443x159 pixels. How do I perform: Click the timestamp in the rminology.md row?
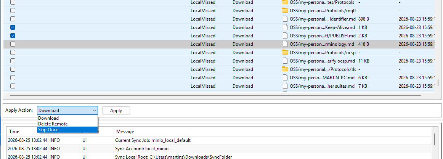pyautogui.click(x=416, y=44)
